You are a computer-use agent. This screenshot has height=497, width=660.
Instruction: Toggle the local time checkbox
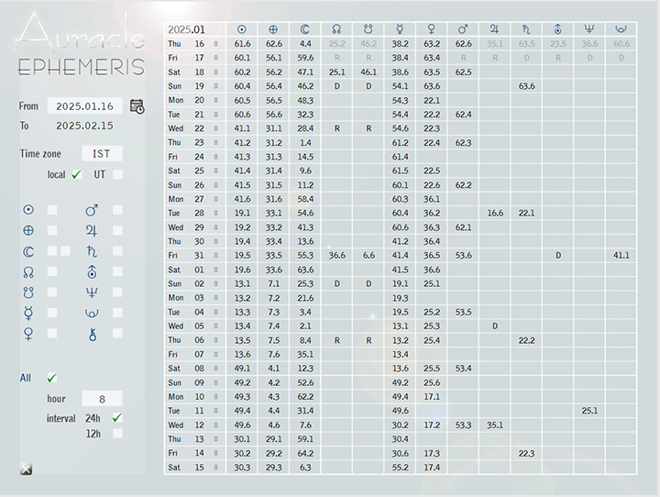76,174
